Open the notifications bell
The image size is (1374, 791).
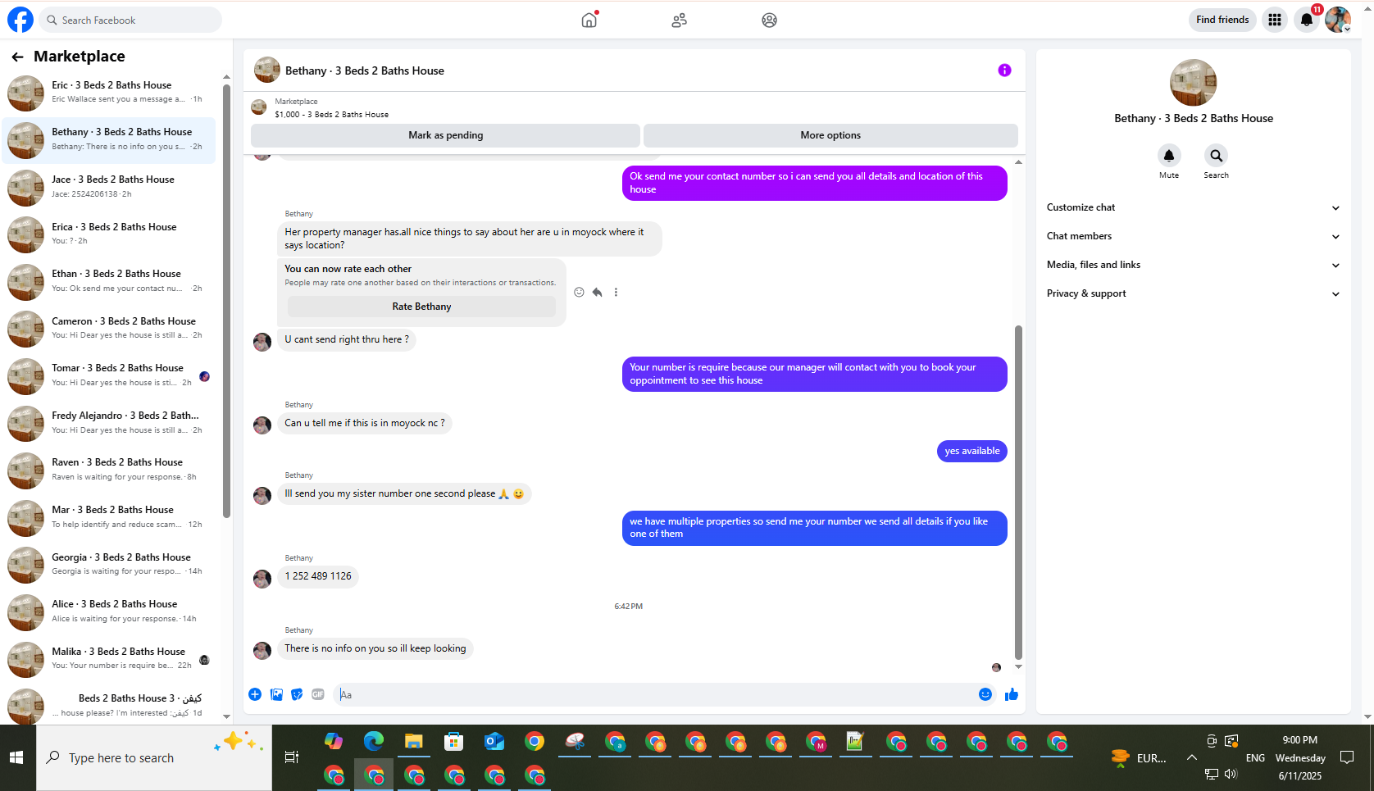pos(1307,20)
